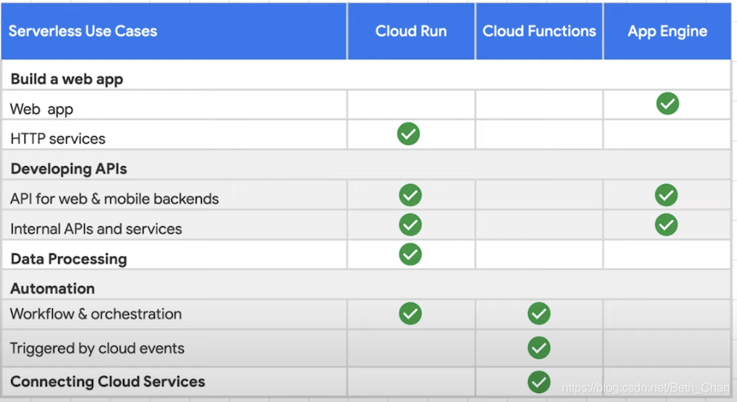Select Cloud Run checkmark in API for web & mobile backends row
The height and width of the screenshot is (402, 737).
(x=410, y=195)
